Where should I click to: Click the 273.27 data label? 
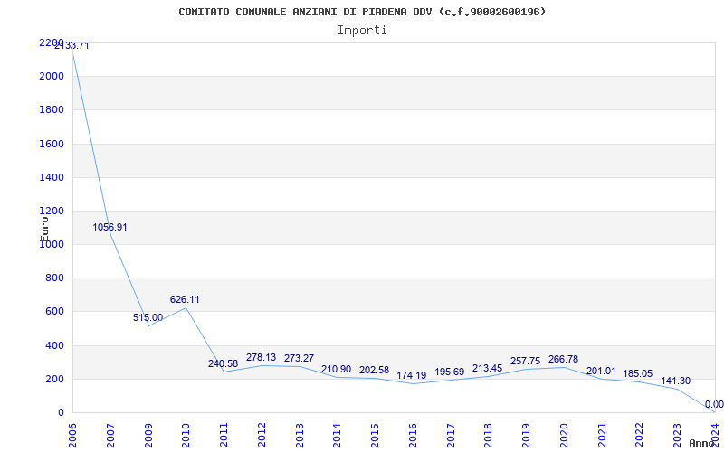click(x=299, y=358)
